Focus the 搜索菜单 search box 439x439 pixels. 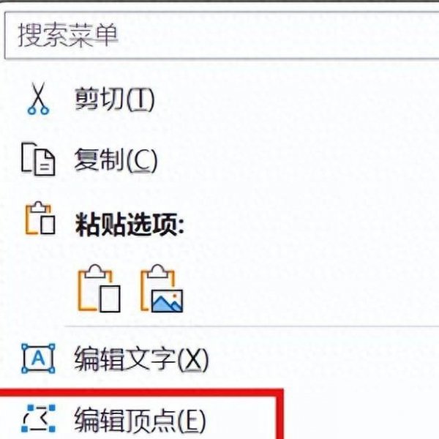[x=222, y=36]
